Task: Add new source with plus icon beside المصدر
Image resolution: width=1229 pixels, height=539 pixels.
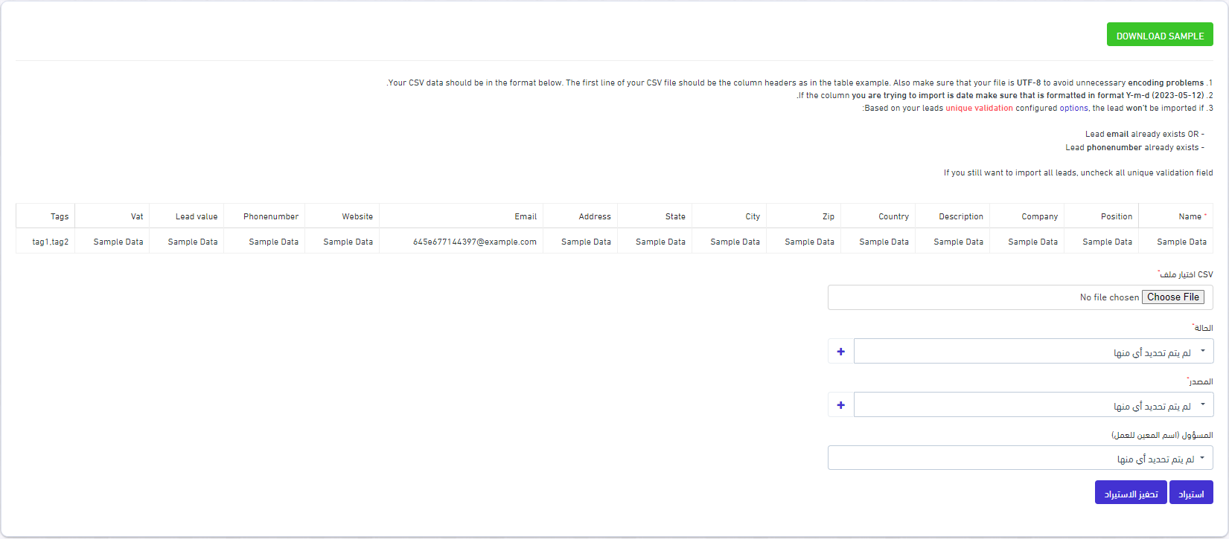Action: [840, 405]
